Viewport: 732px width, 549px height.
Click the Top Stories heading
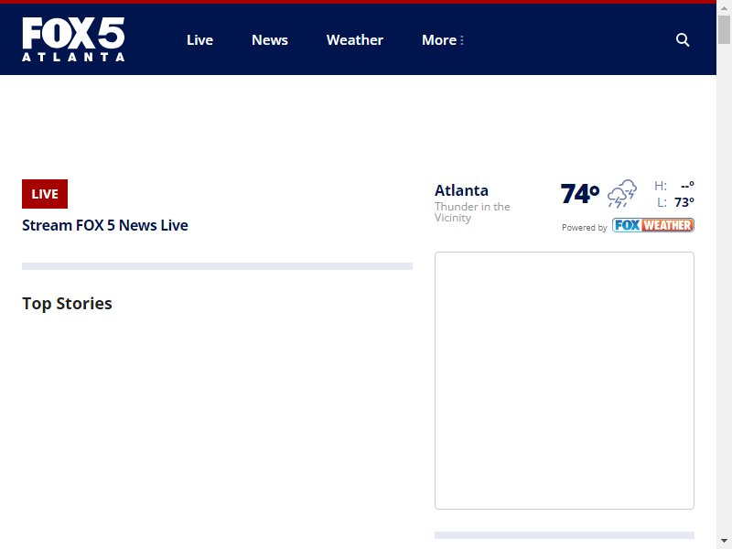coord(67,304)
